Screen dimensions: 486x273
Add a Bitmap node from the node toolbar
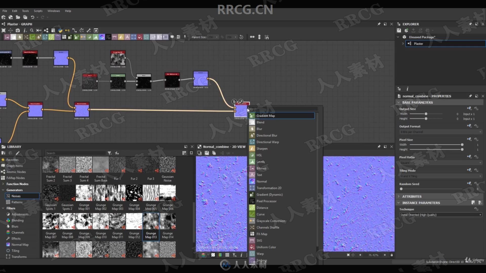tap(7, 37)
